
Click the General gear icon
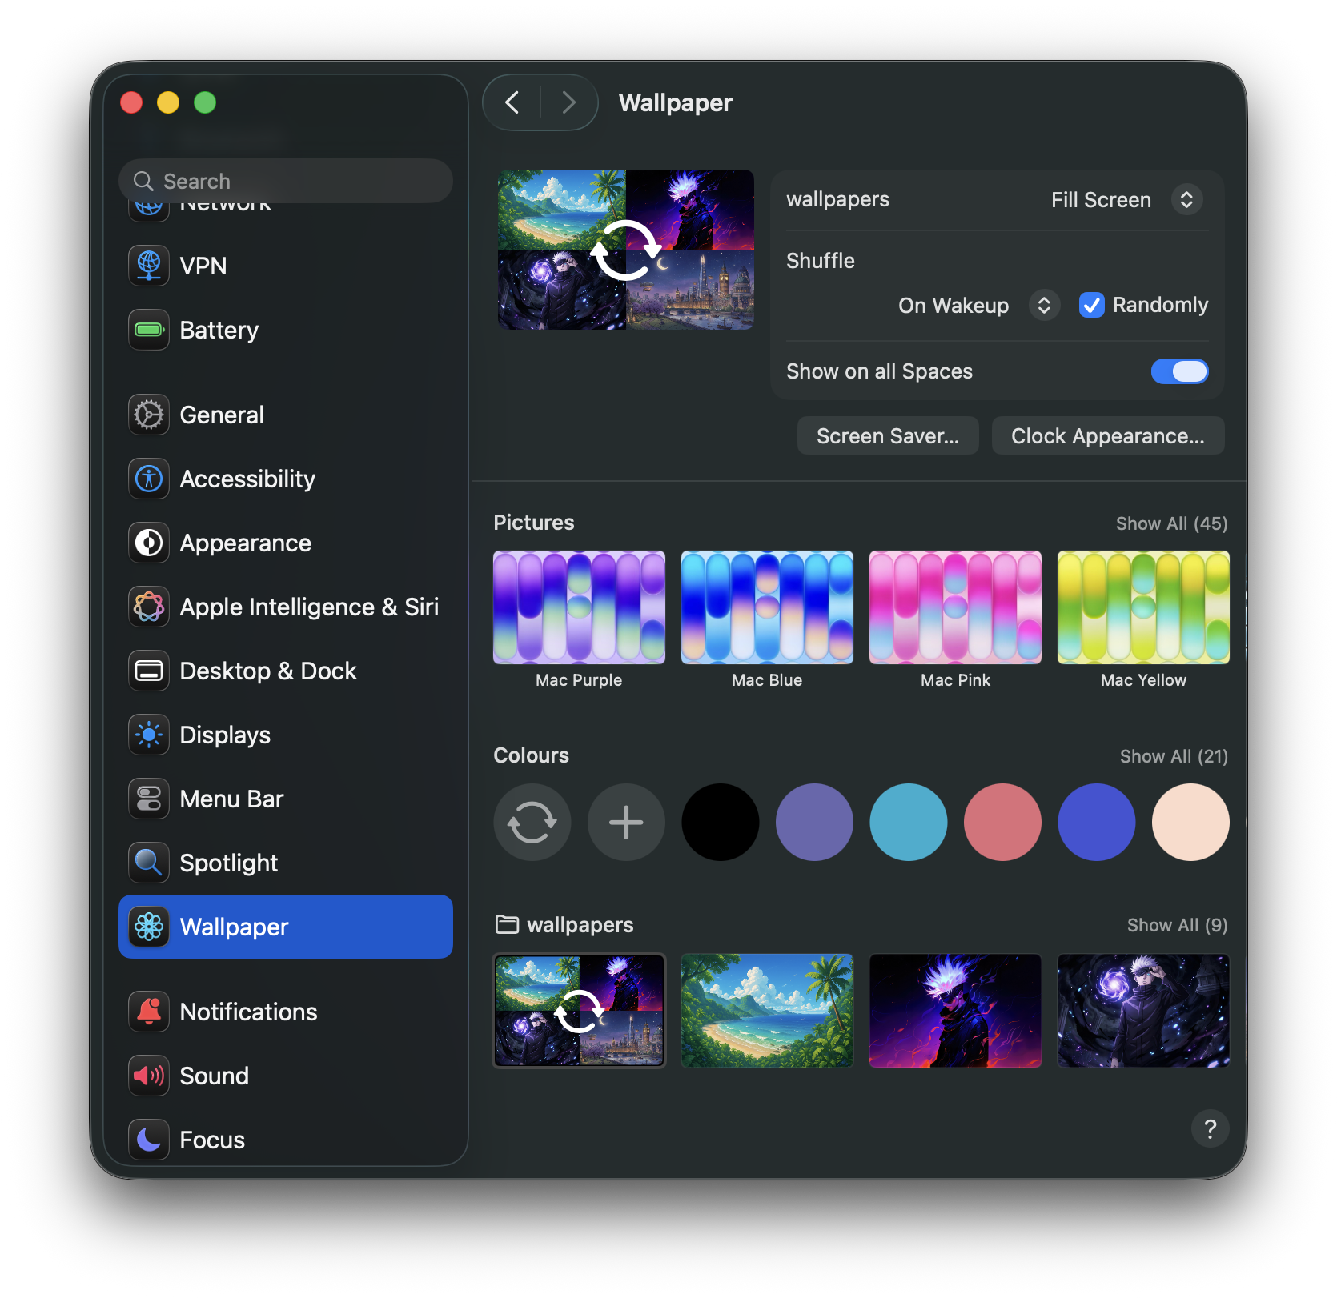149,415
